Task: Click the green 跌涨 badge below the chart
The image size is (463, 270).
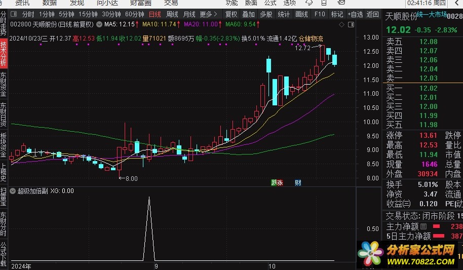Action: coord(277,182)
